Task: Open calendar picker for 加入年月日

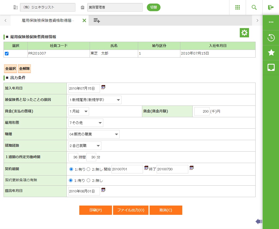Action: 103,87
